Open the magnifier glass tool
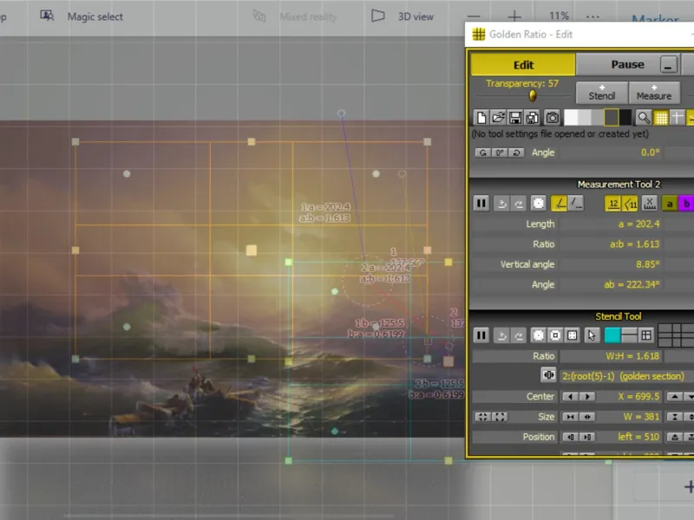The width and height of the screenshot is (694, 520). pos(644,118)
